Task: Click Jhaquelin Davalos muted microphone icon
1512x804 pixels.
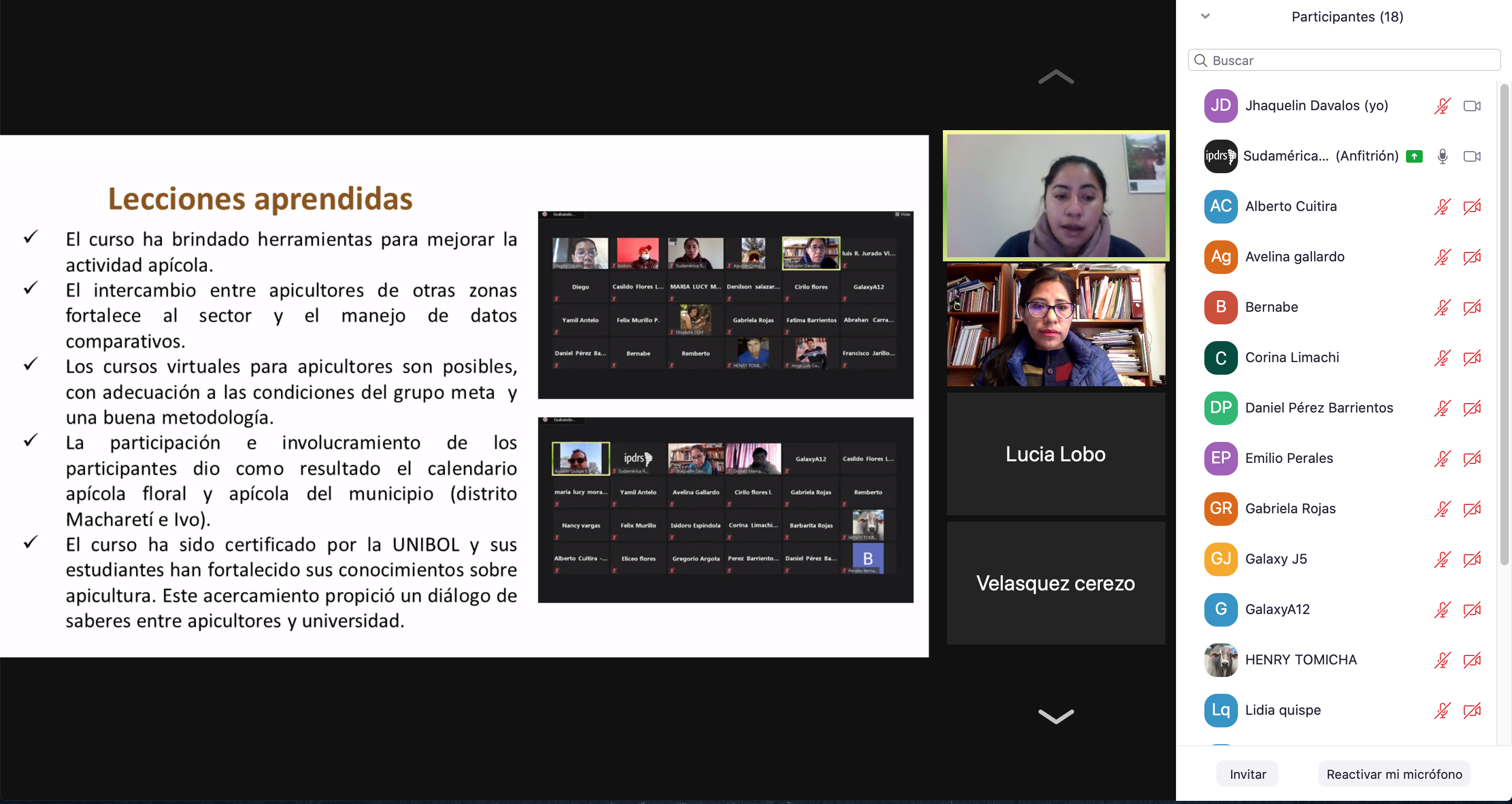Action: click(1442, 105)
